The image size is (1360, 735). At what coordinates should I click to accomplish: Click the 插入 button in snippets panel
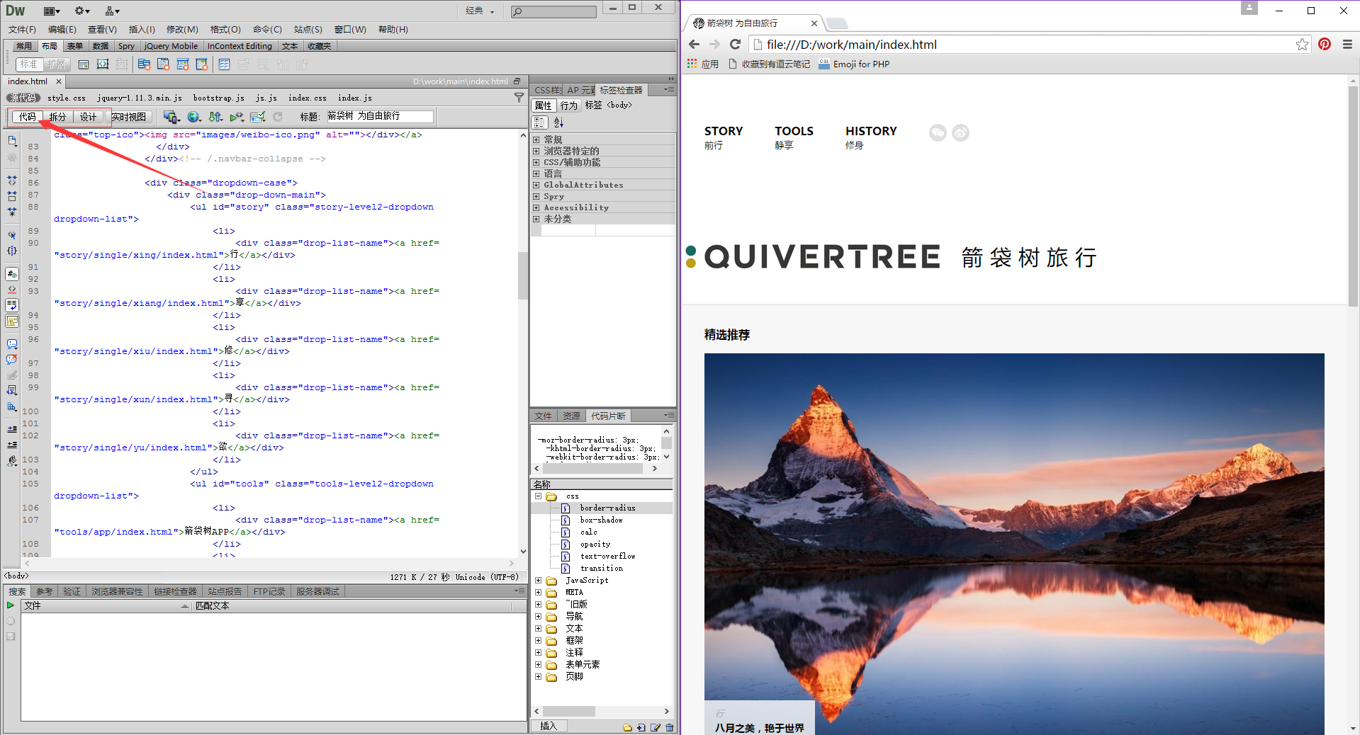549,726
